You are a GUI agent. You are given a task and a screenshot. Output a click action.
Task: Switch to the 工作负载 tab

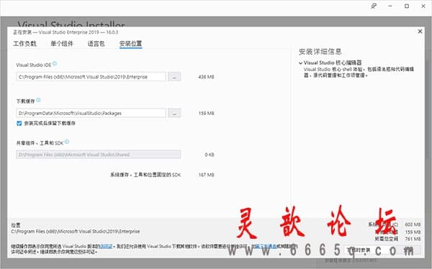pyautogui.click(x=24, y=43)
